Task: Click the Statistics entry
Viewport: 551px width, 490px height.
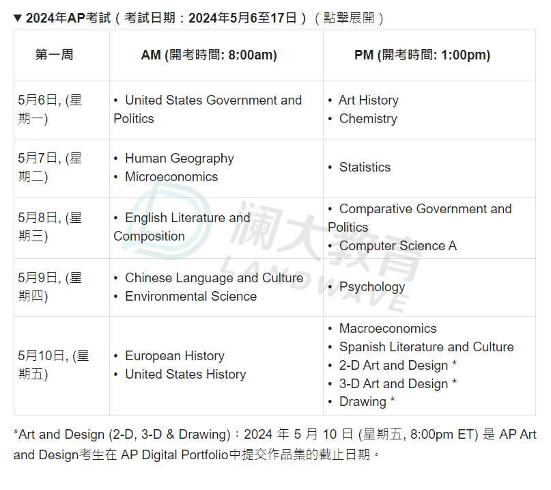Action: [365, 167]
